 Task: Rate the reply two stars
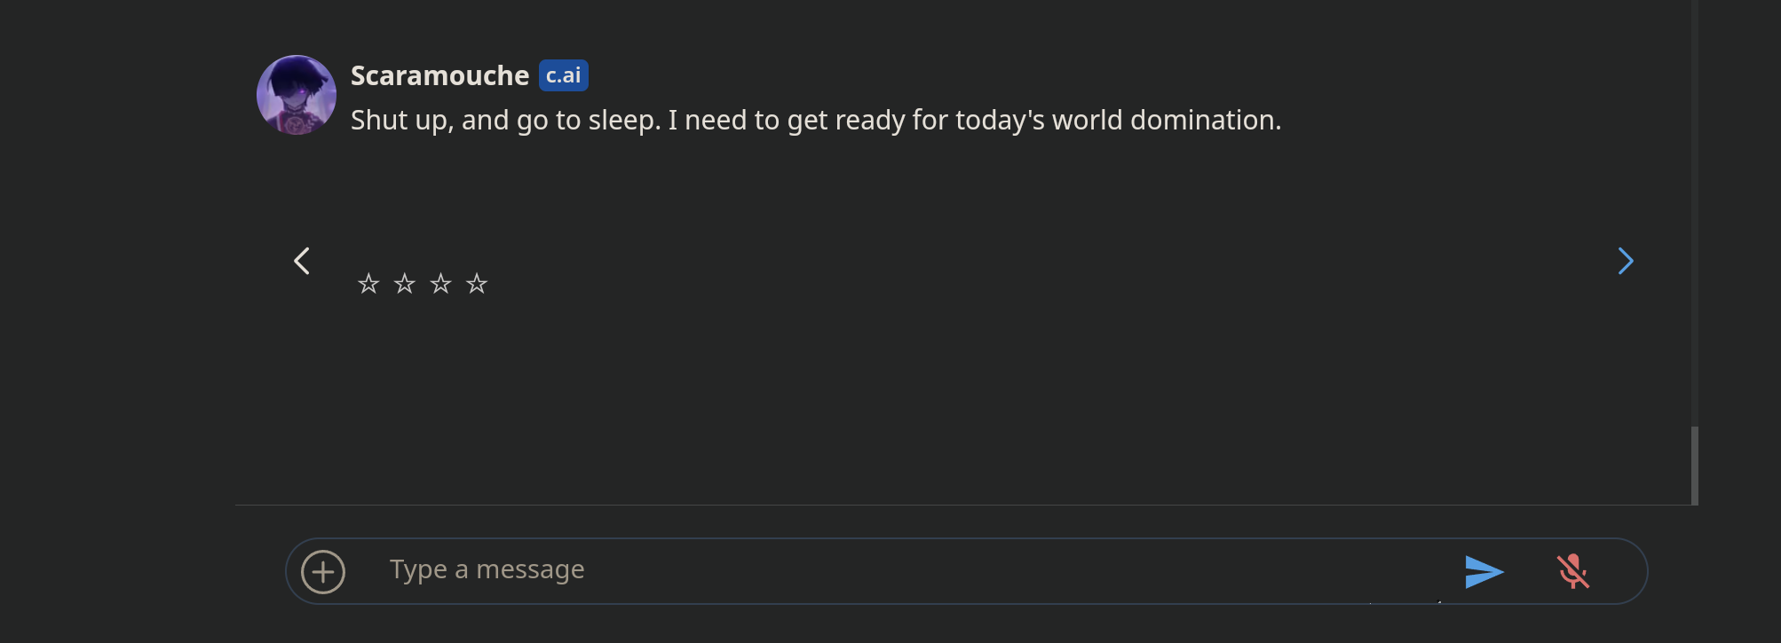coord(405,284)
